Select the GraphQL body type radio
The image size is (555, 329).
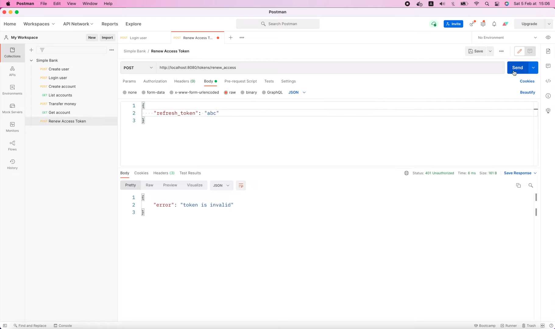tap(264, 92)
